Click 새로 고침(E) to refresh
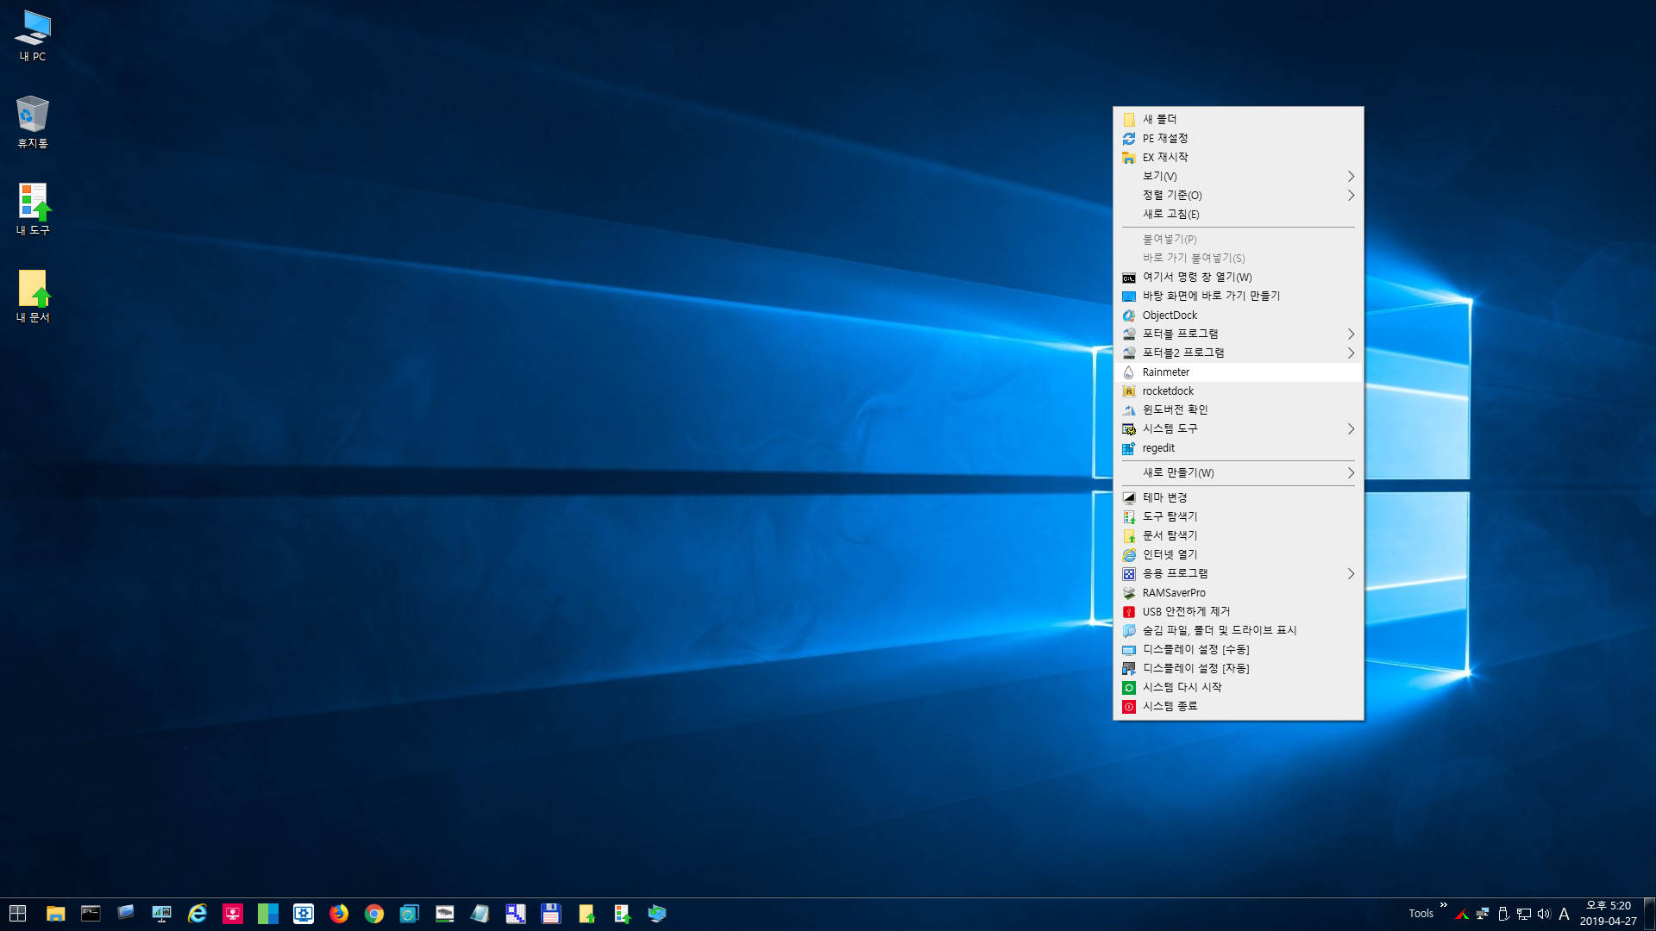 [1239, 214]
